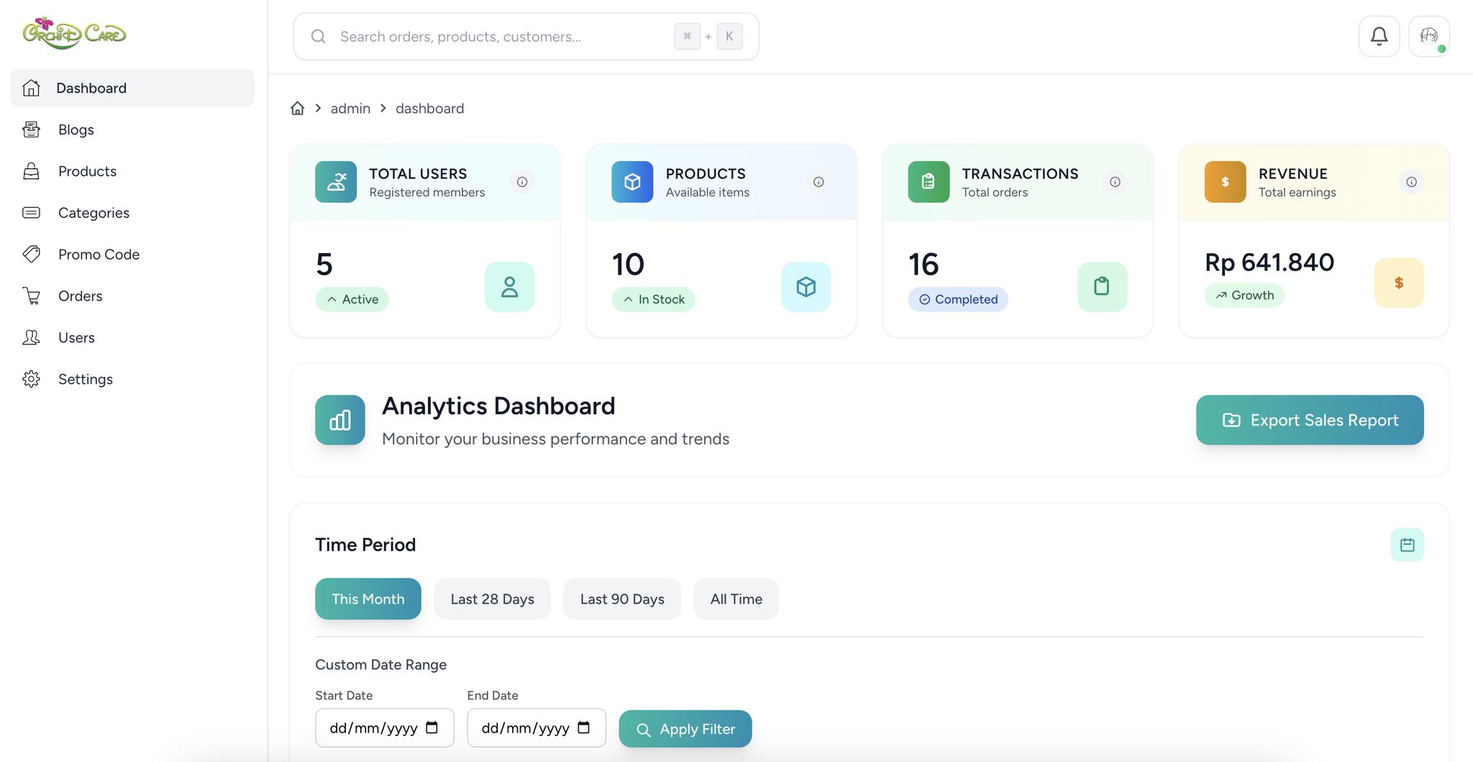Click Export Sales Report button
This screenshot has height=762, width=1473.
[x=1309, y=420]
